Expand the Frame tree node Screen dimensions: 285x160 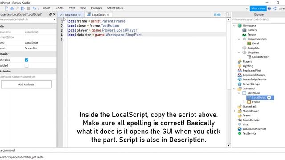(x=244, y=102)
